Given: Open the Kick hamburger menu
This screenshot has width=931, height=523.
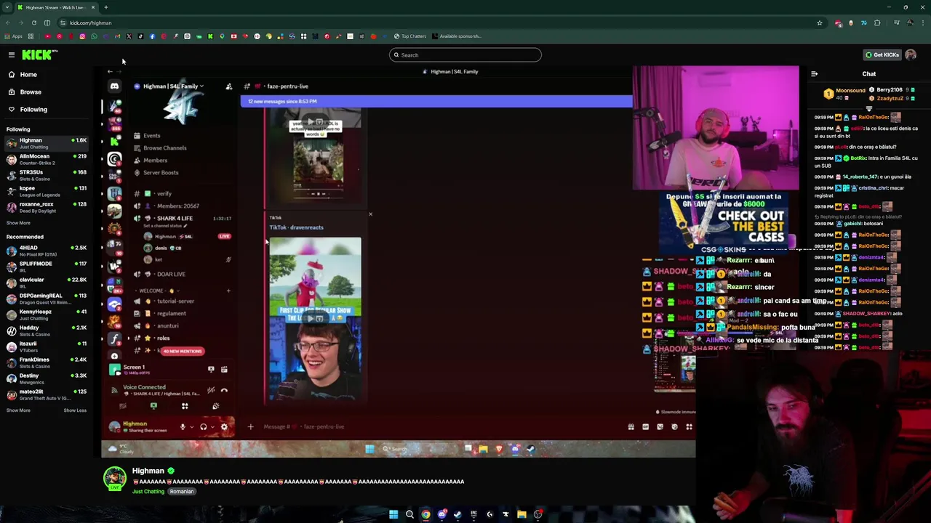Looking at the screenshot, I should click(12, 54).
